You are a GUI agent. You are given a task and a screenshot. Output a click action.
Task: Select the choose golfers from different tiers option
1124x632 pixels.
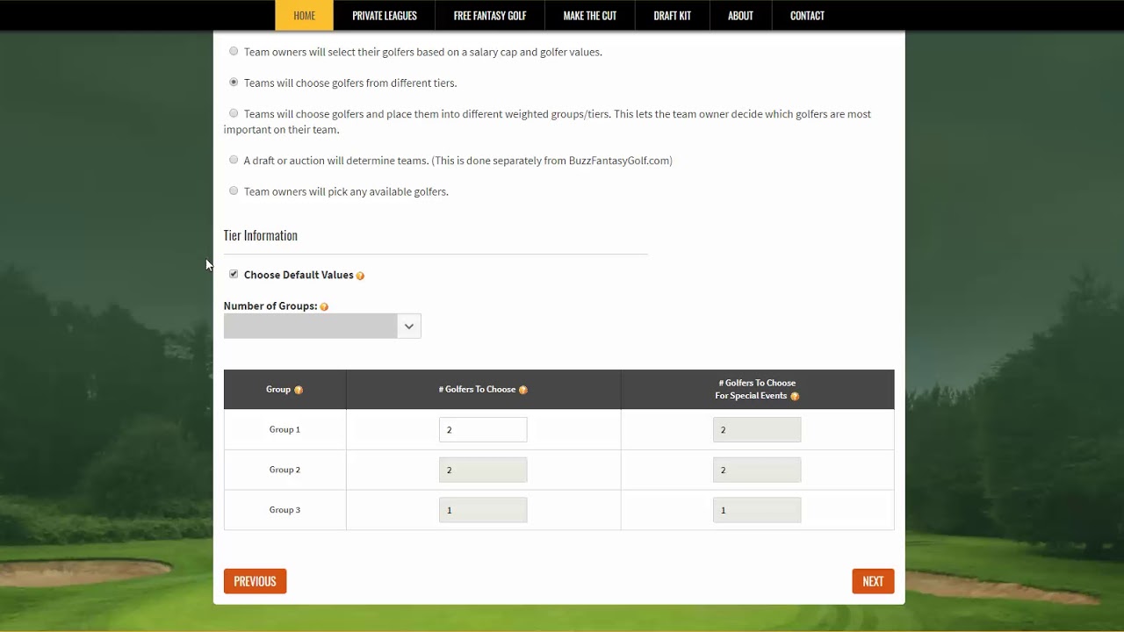tap(234, 83)
